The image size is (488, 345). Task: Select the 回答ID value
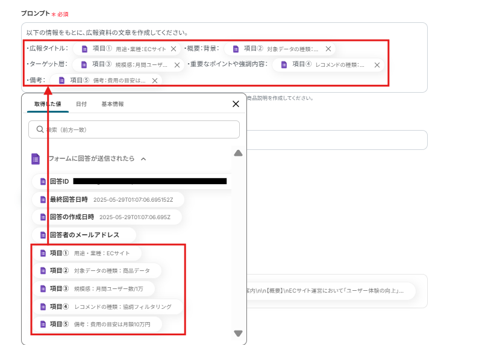pyautogui.click(x=132, y=181)
